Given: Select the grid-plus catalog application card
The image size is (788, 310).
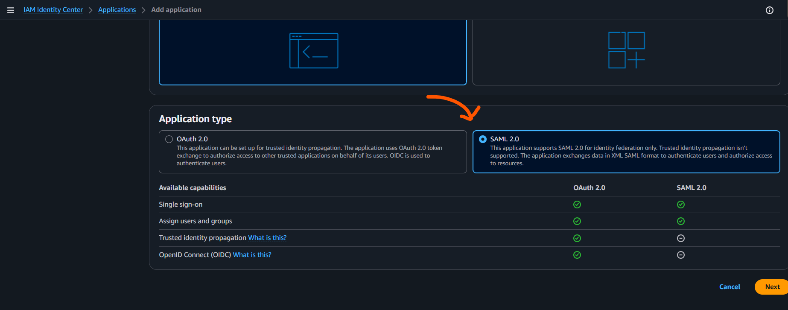Looking at the screenshot, I should (626, 53).
